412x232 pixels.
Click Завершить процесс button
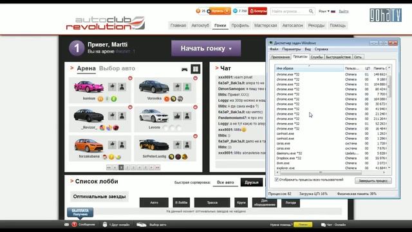pos(373,180)
